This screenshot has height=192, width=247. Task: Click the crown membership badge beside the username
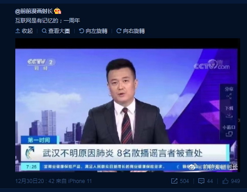click(x=58, y=11)
